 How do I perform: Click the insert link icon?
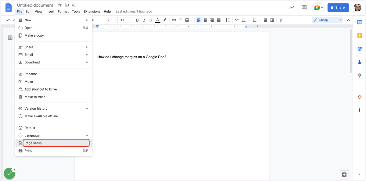[x=174, y=20]
